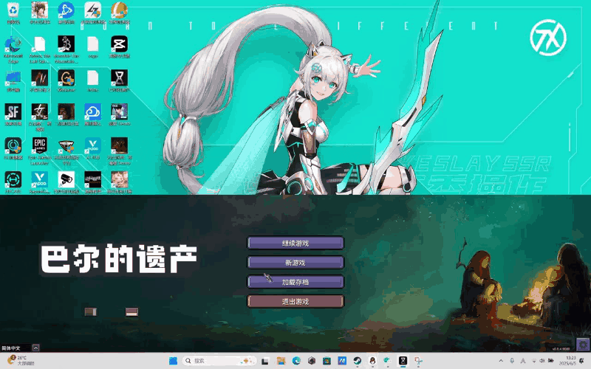Click the taskbar search box
The height and width of the screenshot is (369, 591).
[x=219, y=361]
